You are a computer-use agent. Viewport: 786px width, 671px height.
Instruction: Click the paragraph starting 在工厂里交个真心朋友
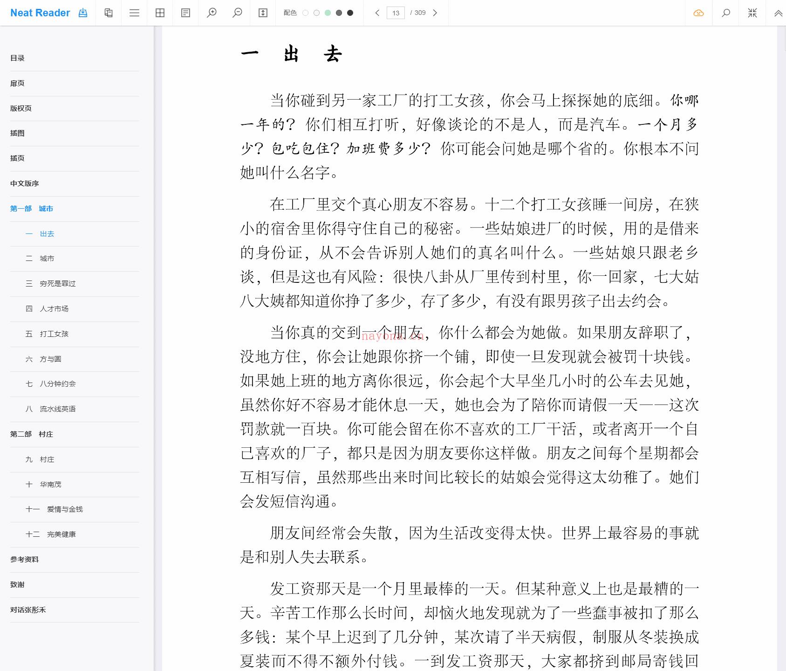470,253
